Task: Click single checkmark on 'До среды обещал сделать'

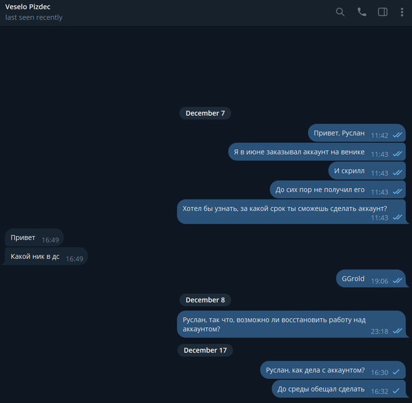Action: tap(396, 391)
